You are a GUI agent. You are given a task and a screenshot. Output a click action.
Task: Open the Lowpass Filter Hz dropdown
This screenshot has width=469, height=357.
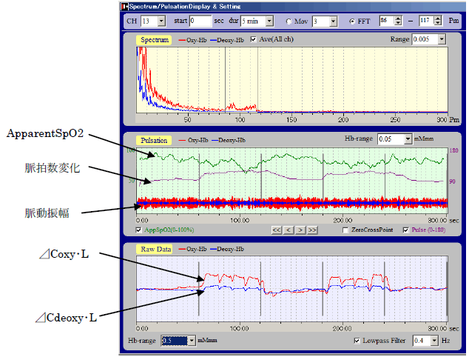click(435, 341)
